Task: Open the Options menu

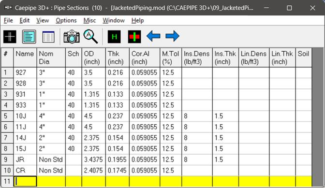Action: (x=66, y=20)
